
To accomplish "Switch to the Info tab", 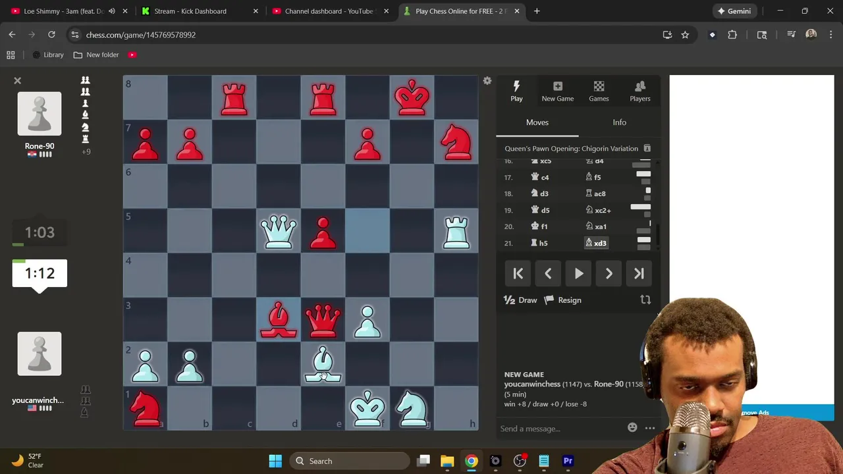I will [x=620, y=122].
